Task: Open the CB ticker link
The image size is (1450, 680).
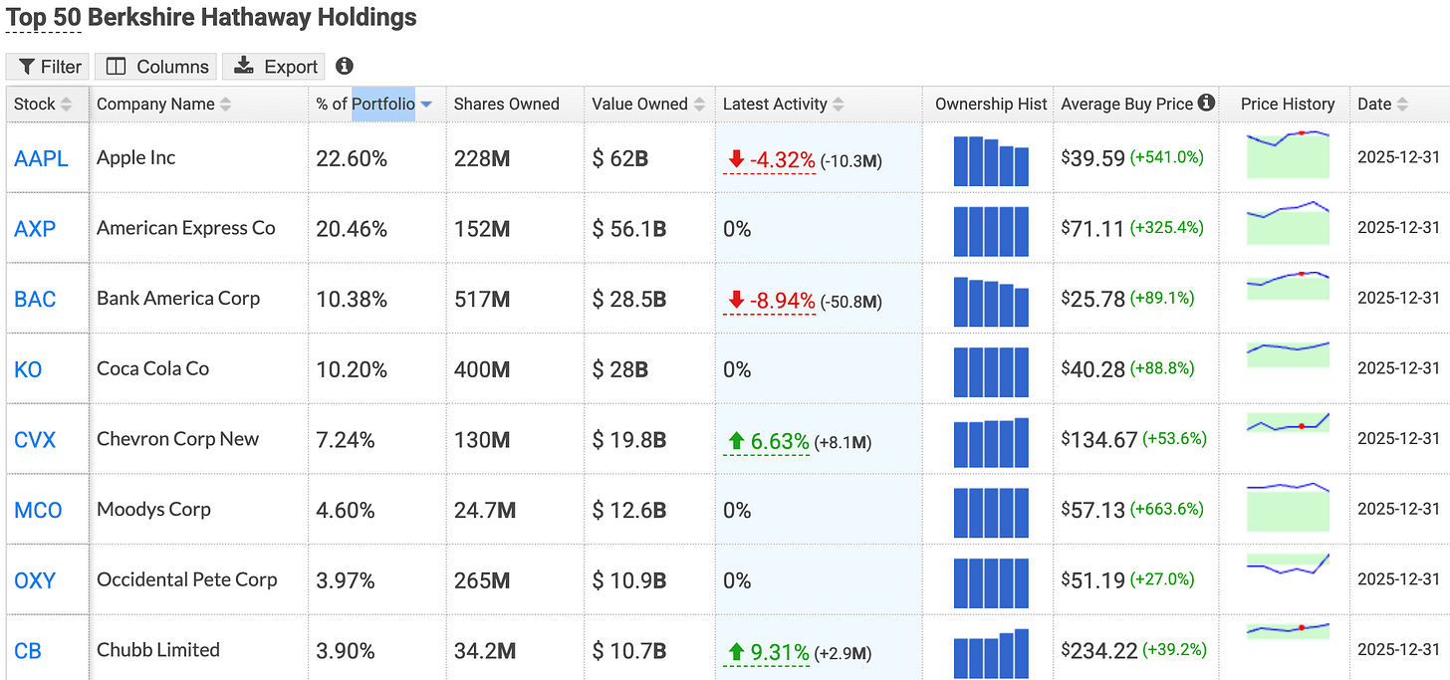Action: (x=28, y=651)
